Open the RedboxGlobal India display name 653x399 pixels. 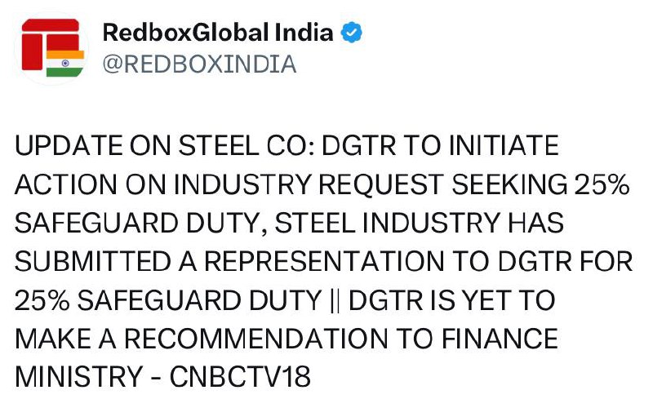218,33
